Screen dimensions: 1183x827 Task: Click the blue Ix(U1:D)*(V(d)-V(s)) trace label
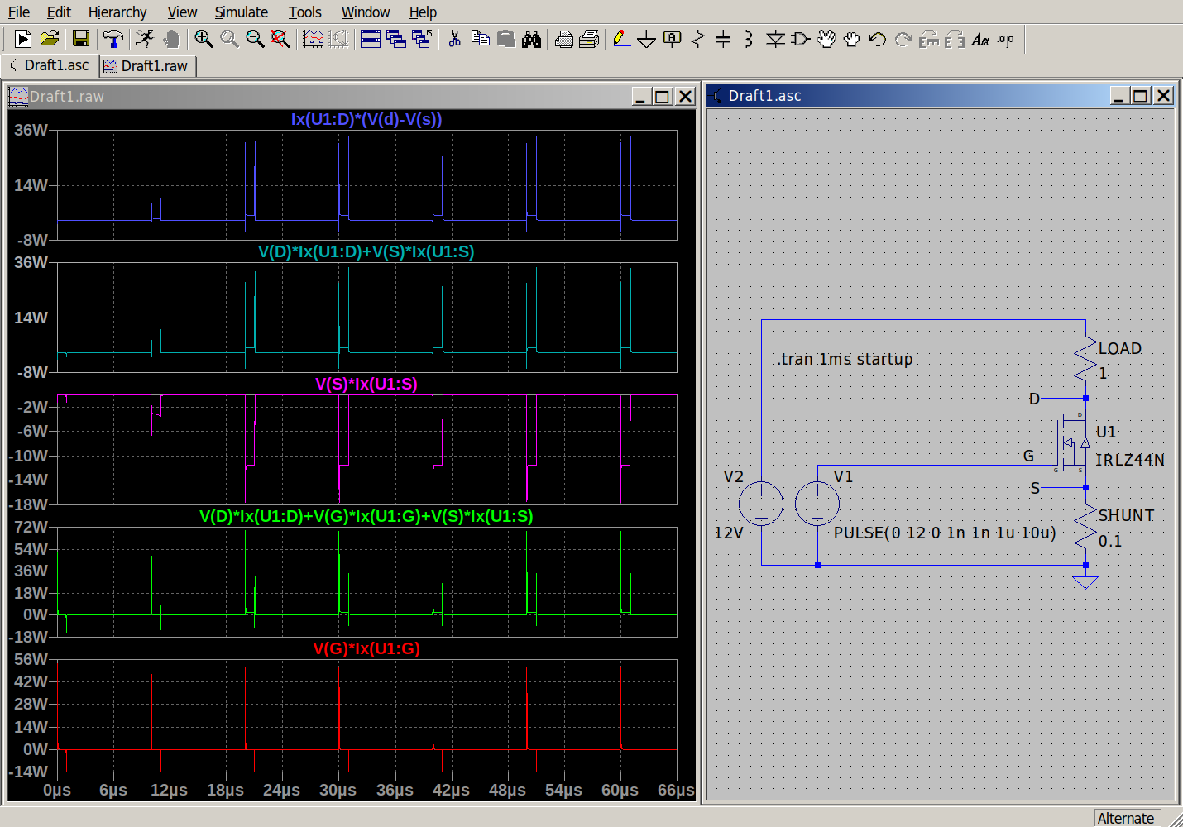(366, 119)
